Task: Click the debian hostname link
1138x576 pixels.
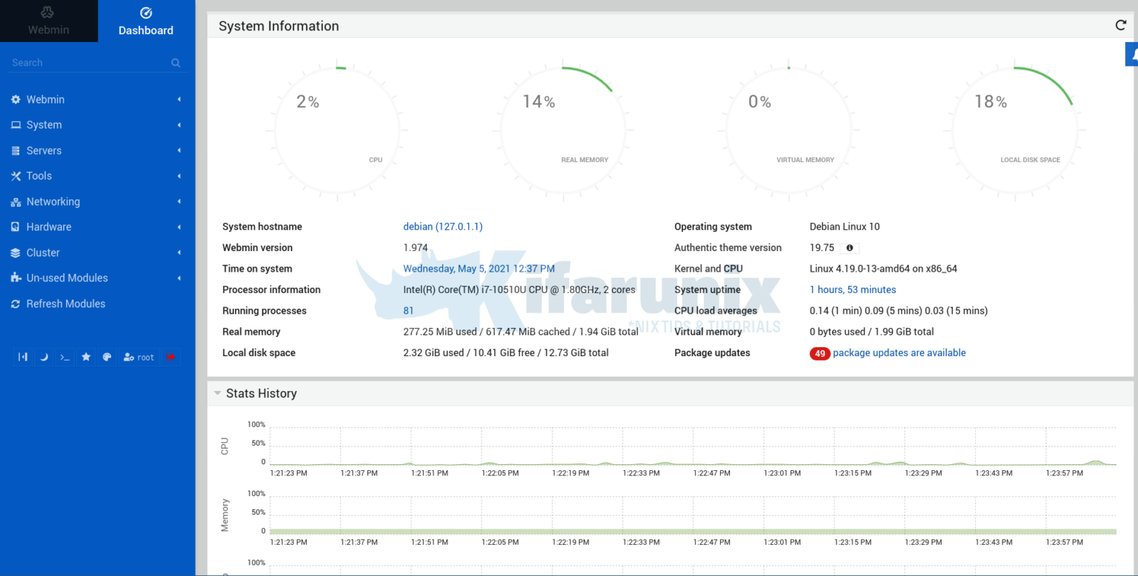Action: pyautogui.click(x=442, y=227)
